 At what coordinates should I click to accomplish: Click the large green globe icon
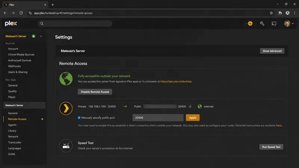coord(66,79)
